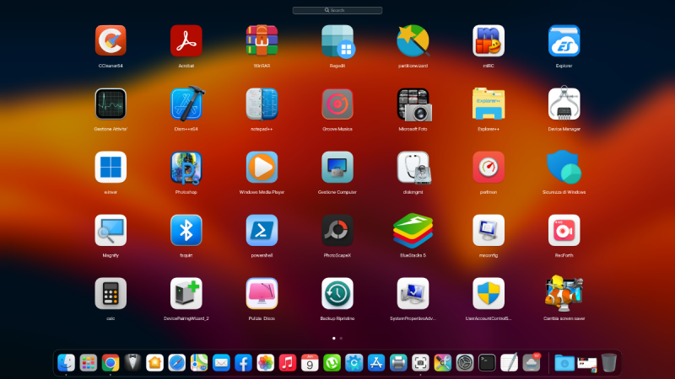Image resolution: width=675 pixels, height=379 pixels.
Task: Open Home app in dock
Action: point(155,363)
